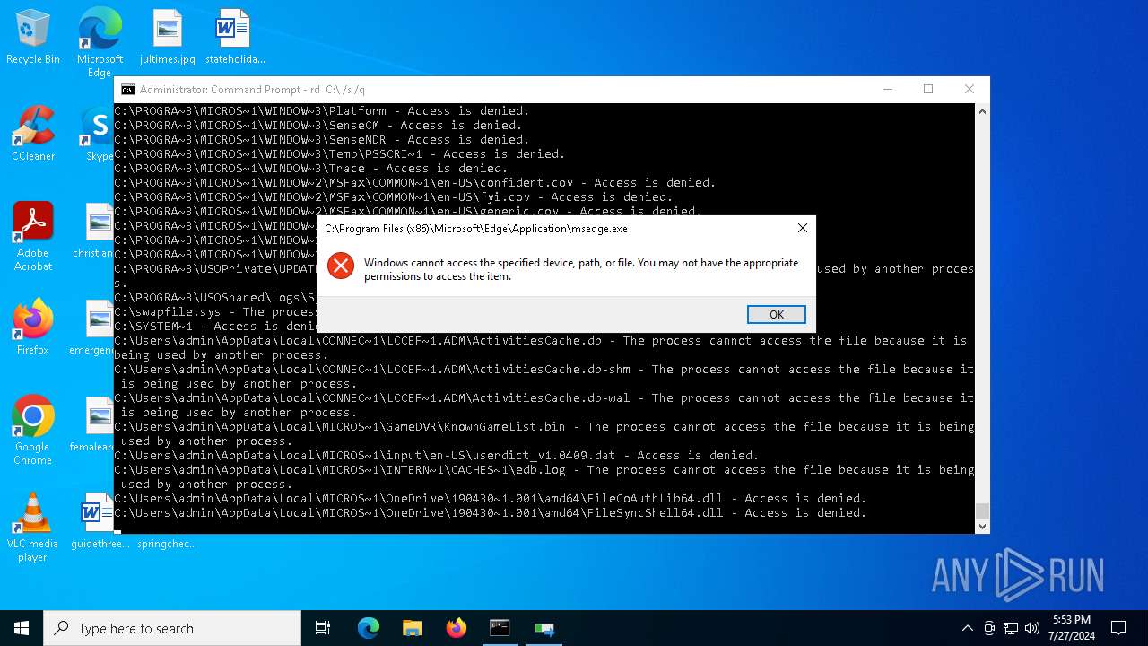Click the 'FileSyncShell64.dll' output line

tap(491, 513)
